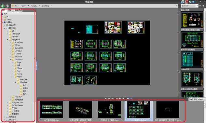Viewport: 206px width, 123px height.
Task: Click the red icon in the title bar
Action: click(186, 2)
